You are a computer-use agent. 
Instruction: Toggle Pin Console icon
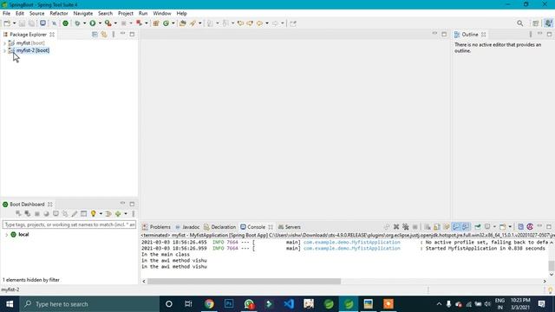click(x=478, y=227)
